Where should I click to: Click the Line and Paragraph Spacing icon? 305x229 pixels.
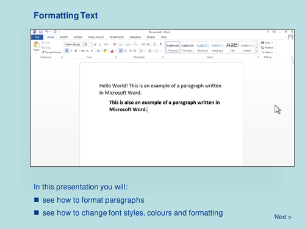(141, 51)
